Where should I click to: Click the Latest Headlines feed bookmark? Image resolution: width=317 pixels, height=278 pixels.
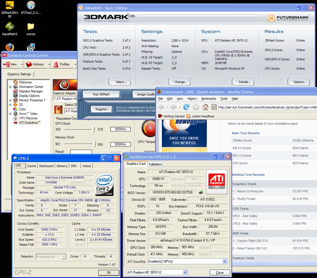point(200,116)
